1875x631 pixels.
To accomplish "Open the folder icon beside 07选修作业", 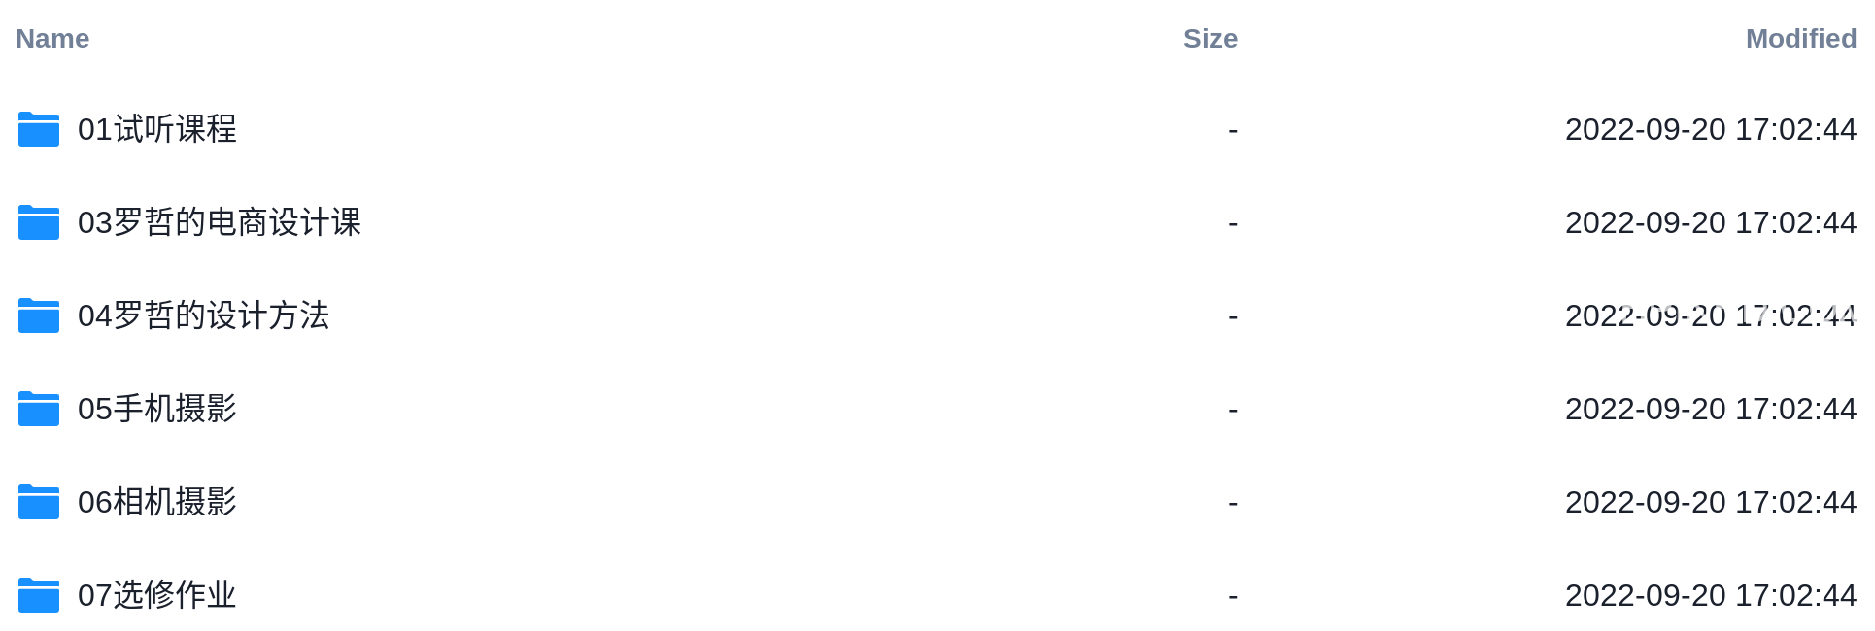I will pyautogui.click(x=39, y=595).
